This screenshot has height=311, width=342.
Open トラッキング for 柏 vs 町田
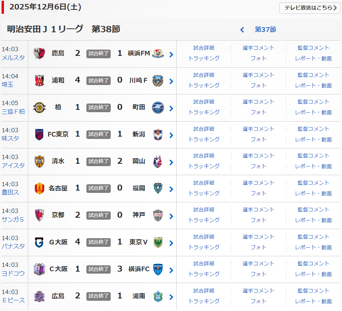click(204, 112)
